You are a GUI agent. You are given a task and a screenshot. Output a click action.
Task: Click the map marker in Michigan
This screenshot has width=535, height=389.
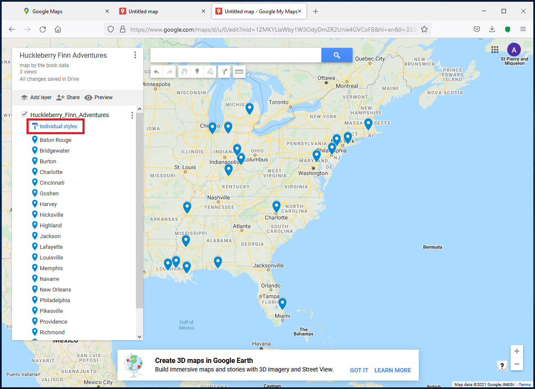[x=250, y=109]
